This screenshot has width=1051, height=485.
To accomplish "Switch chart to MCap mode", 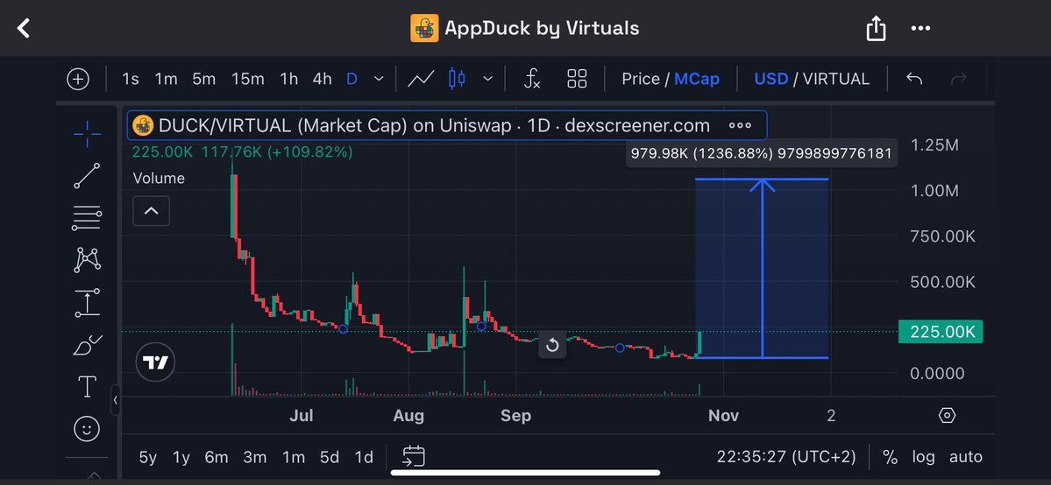I will (696, 79).
